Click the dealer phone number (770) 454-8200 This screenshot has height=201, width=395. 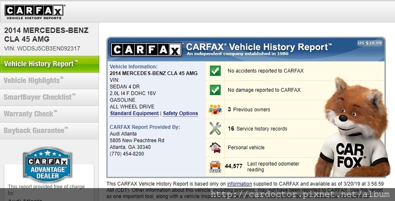pyautogui.click(x=127, y=153)
